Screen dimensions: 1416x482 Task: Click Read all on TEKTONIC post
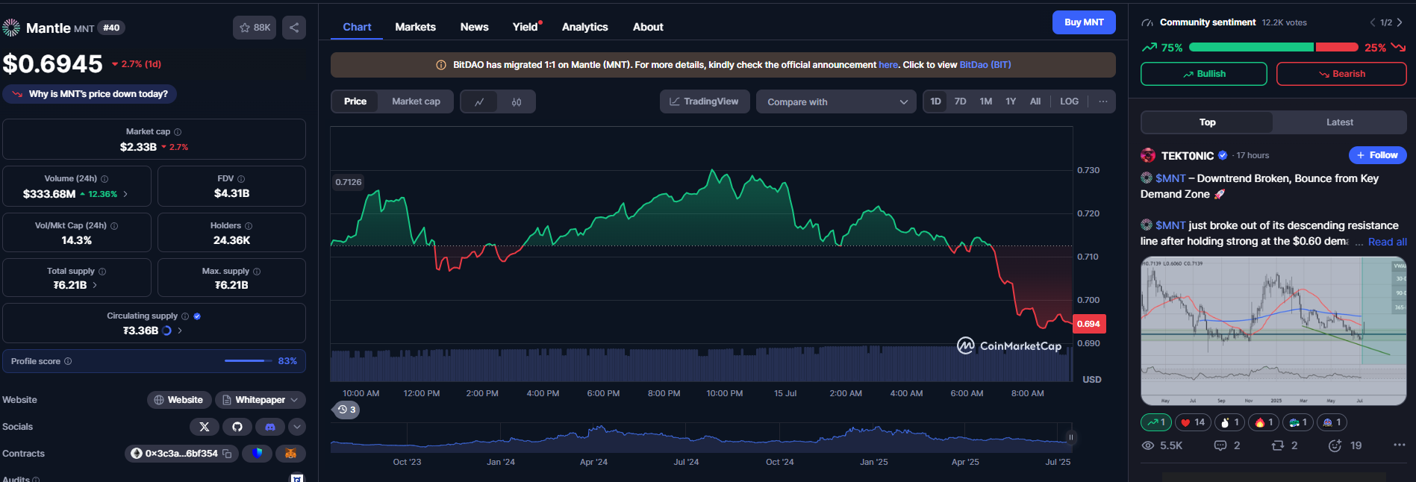pyautogui.click(x=1387, y=242)
